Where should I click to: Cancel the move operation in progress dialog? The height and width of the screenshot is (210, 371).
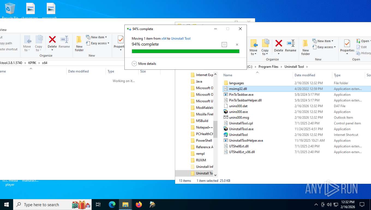tap(237, 45)
